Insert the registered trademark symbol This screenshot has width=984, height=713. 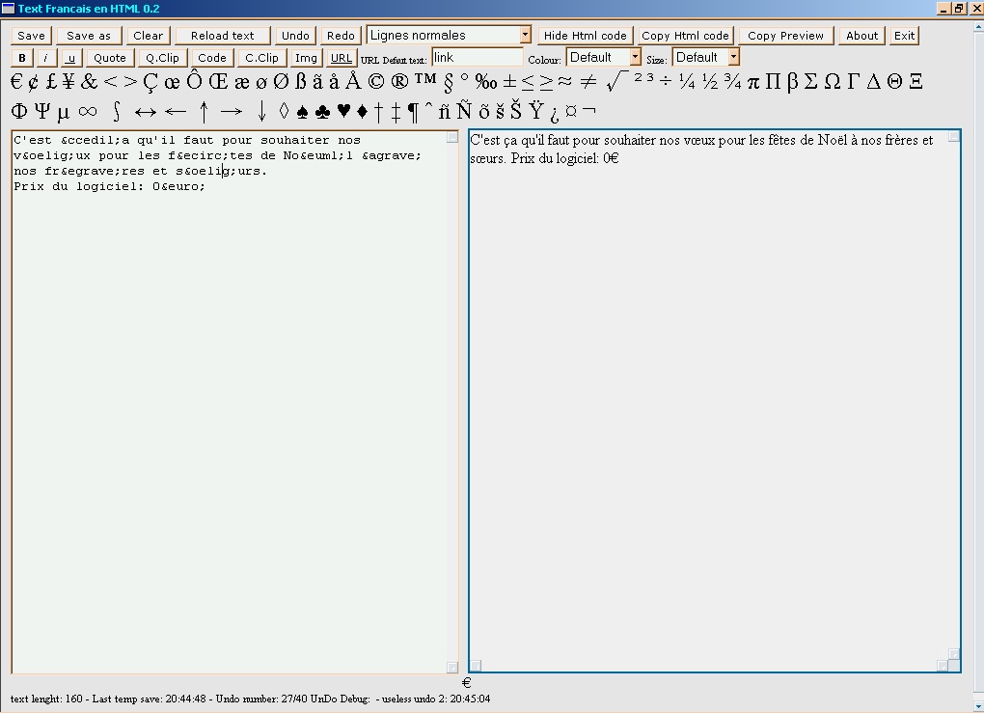(399, 82)
